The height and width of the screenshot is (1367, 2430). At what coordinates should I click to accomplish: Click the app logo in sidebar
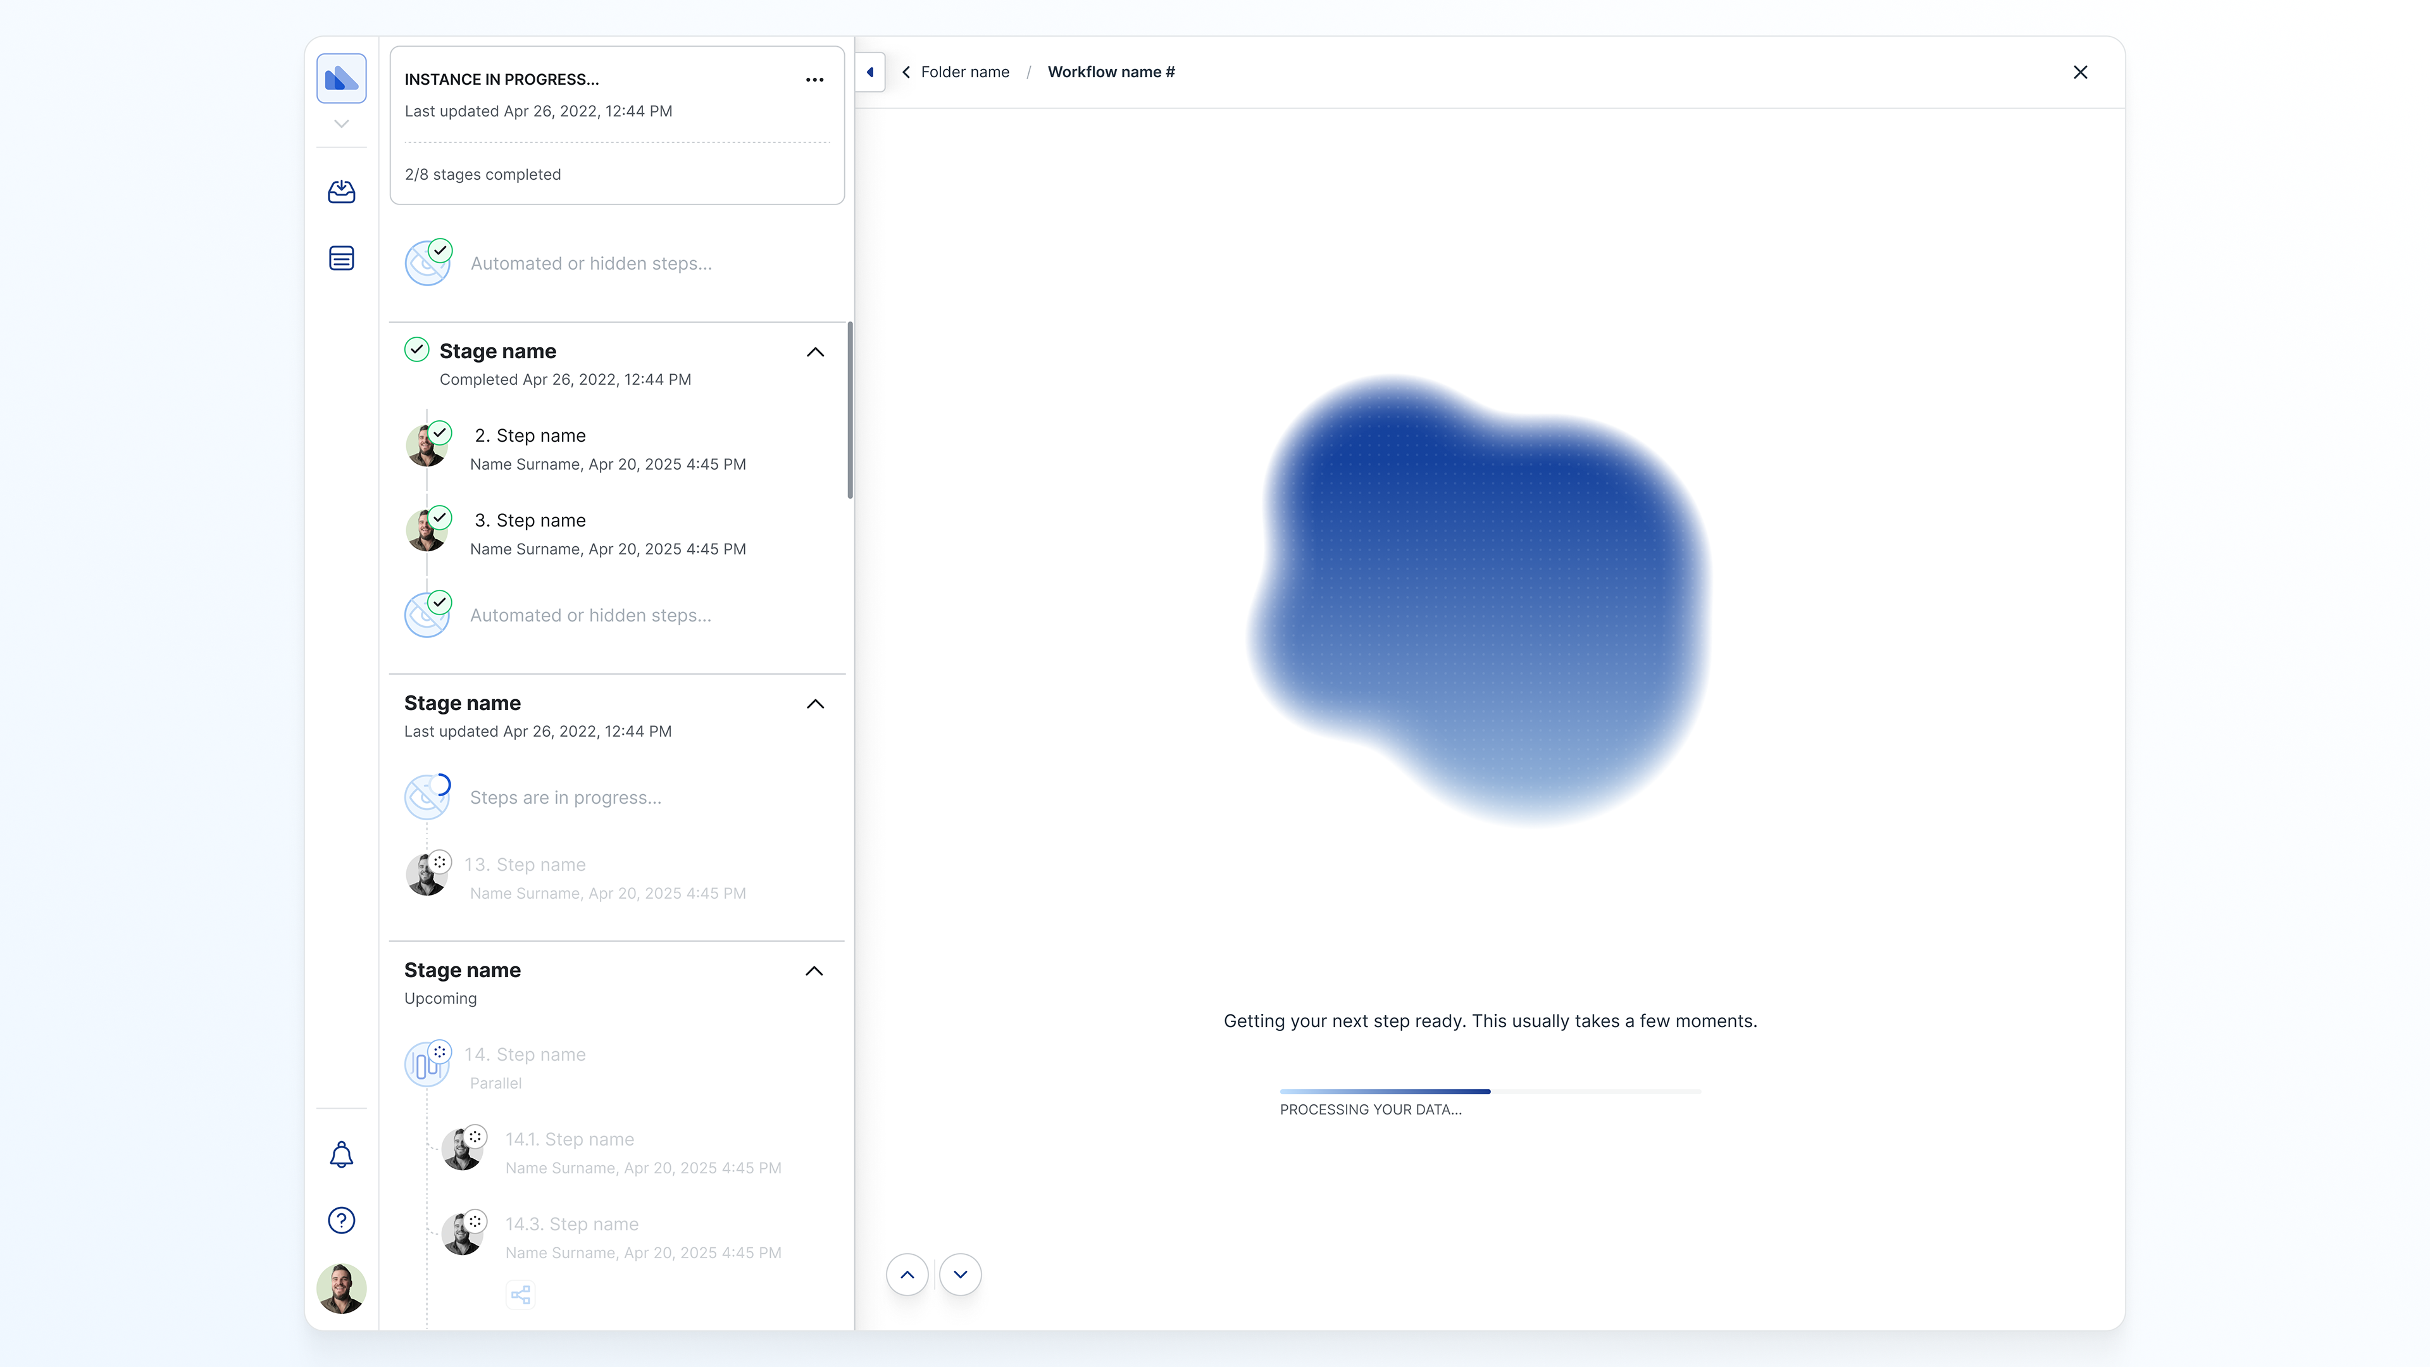point(342,78)
